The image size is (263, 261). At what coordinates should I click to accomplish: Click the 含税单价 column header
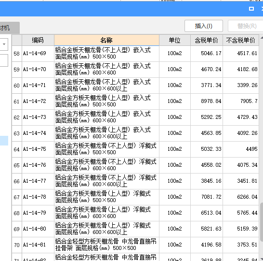[x=207, y=40]
